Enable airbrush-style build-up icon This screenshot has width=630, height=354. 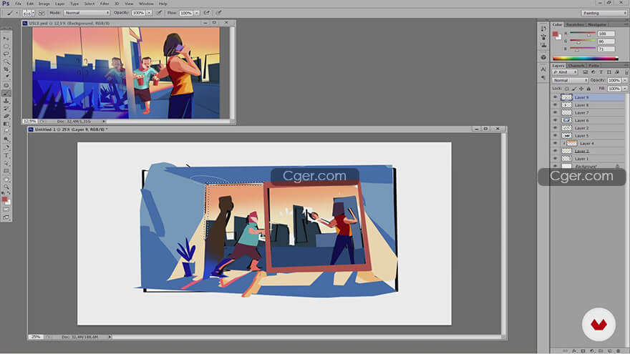point(208,13)
